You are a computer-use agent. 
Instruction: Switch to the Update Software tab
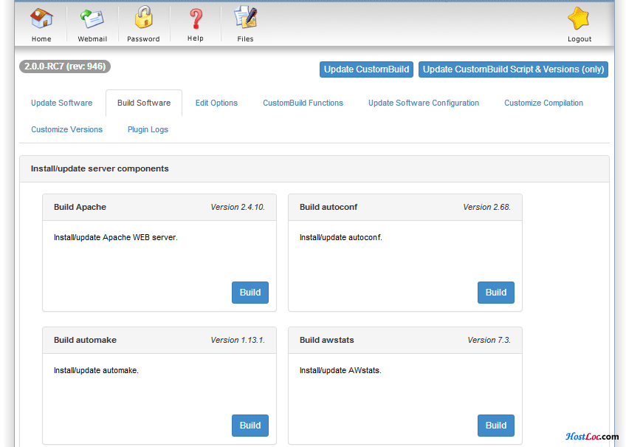pos(62,103)
